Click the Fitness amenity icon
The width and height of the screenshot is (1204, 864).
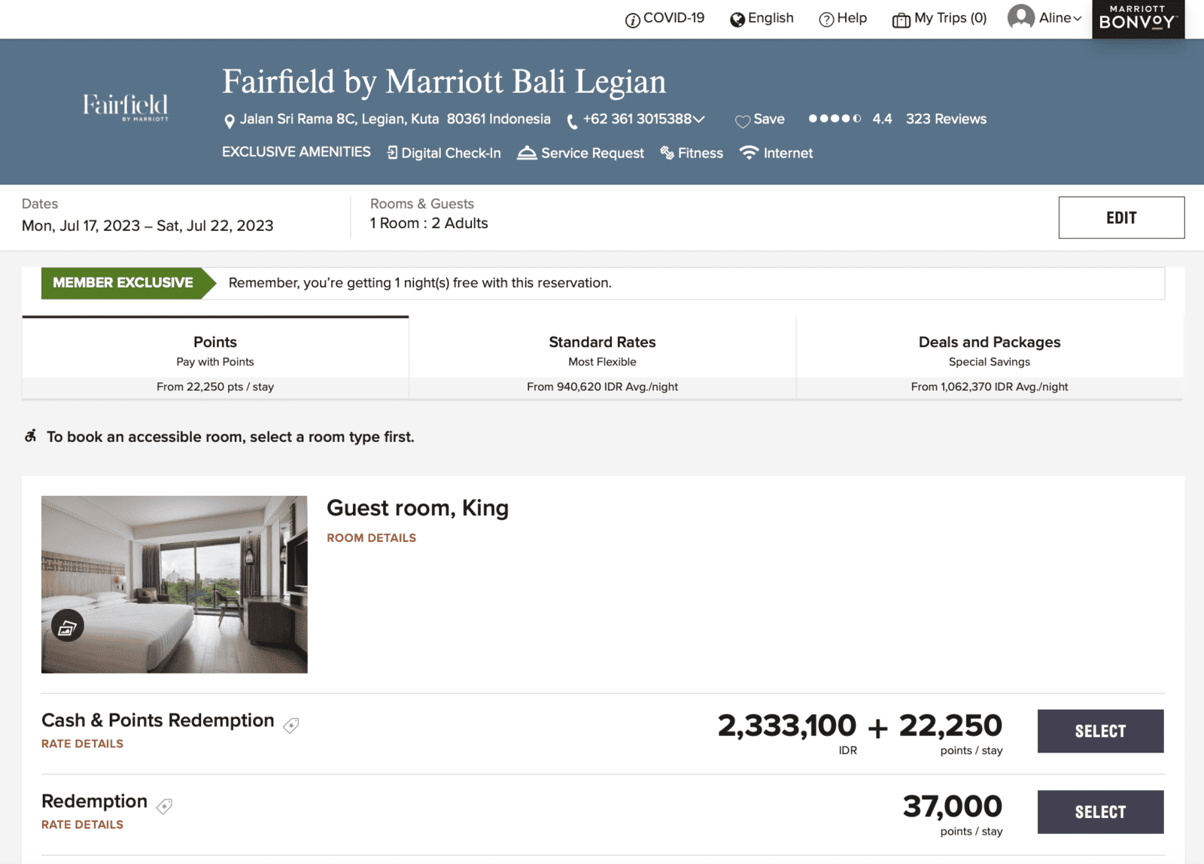click(667, 153)
